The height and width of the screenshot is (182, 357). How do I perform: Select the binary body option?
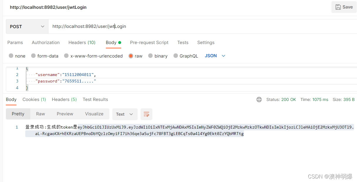(x=151, y=56)
